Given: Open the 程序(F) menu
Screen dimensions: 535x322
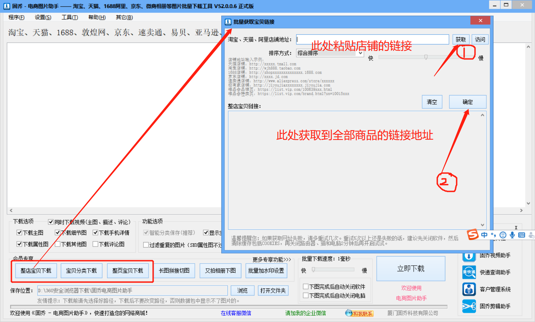Looking at the screenshot, I should (16, 17).
